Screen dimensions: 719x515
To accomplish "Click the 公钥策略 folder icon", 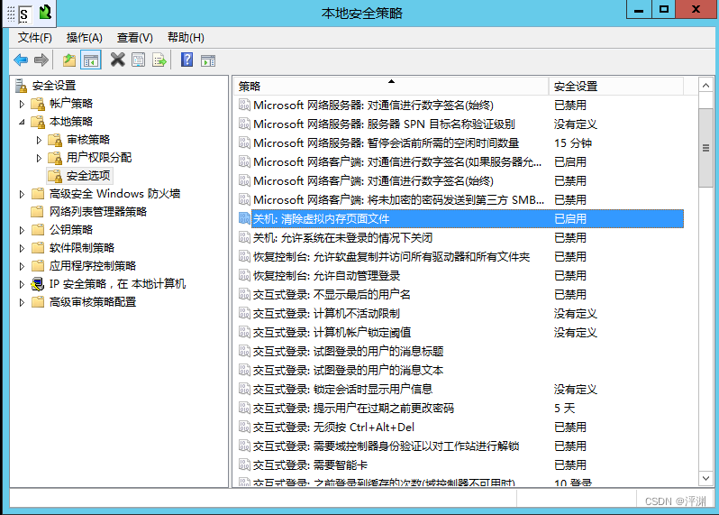I will coord(38,230).
